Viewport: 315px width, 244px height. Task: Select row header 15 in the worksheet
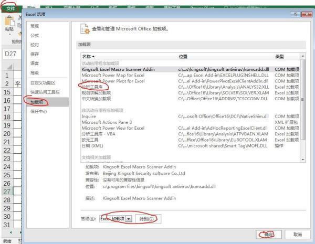point(7,92)
